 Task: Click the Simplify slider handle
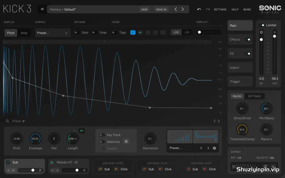(x=199, y=32)
